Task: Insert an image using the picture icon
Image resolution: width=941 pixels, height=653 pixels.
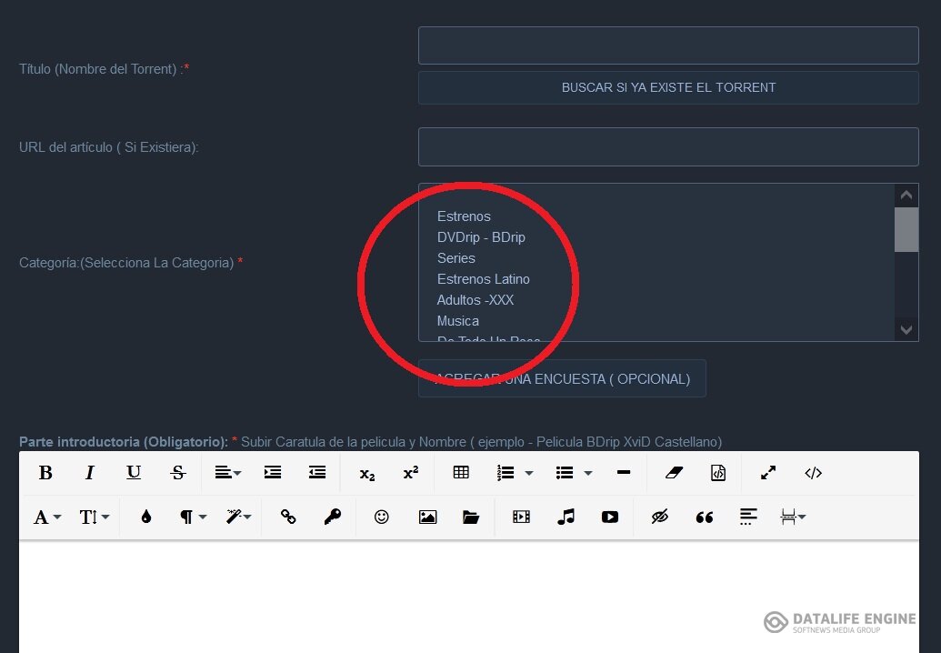Action: pyautogui.click(x=427, y=517)
